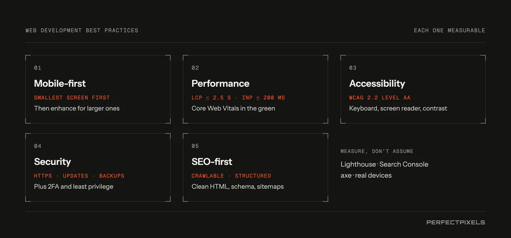
Task: Select 'Core Web Vitals in the green' text
Action: click(x=233, y=108)
